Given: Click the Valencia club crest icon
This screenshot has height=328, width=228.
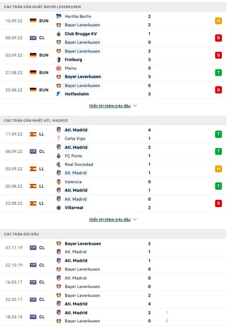Looking at the screenshot, I should click(x=59, y=182).
